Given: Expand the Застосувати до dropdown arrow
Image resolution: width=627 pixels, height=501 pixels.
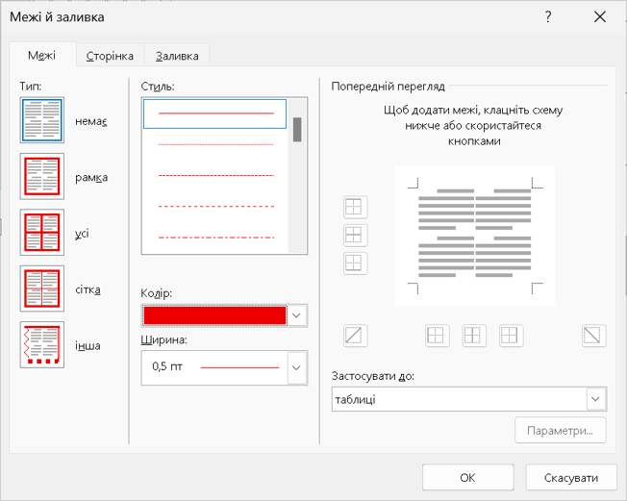Looking at the screenshot, I should coord(595,399).
